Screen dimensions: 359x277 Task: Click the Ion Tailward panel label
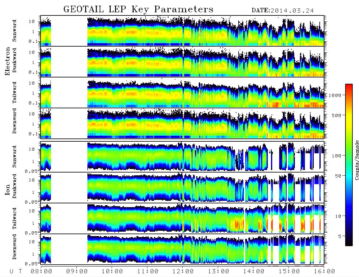click(x=14, y=218)
